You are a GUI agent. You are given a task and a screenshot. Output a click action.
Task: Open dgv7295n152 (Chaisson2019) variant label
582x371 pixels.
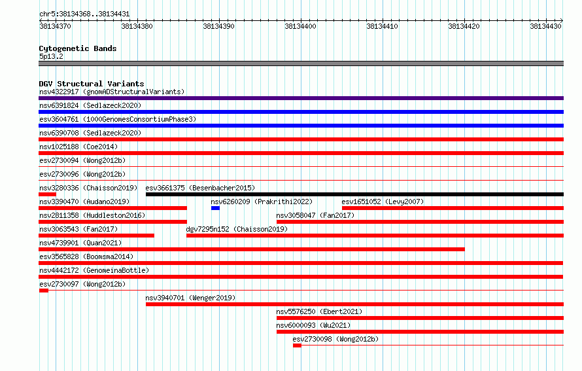click(x=237, y=229)
